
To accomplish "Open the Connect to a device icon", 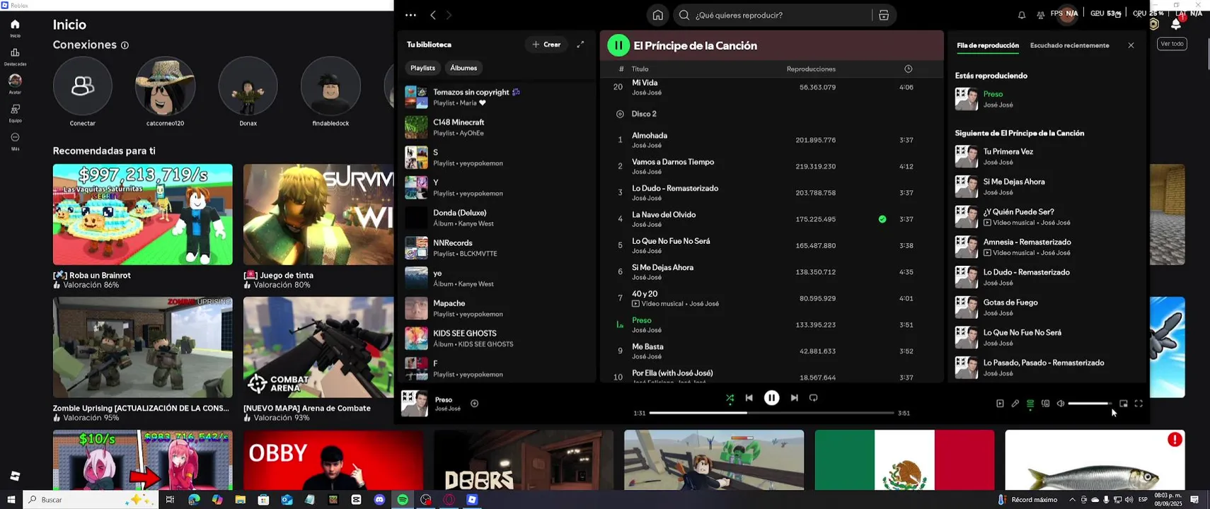I will 1045,404.
